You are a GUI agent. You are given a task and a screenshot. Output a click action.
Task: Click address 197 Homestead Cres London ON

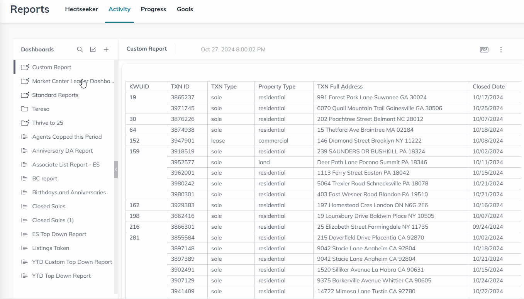(x=391, y=205)
